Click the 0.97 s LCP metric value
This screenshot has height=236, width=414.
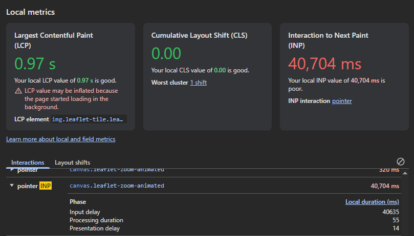35,64
